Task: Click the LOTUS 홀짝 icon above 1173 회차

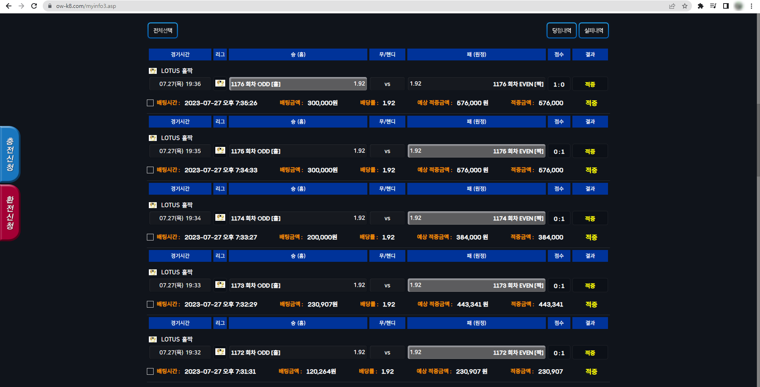Action: [153, 272]
